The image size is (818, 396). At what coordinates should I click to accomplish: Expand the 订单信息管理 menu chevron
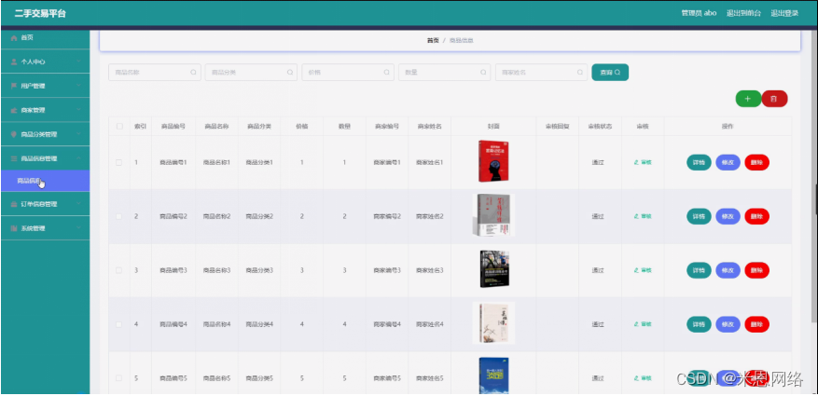pyautogui.click(x=78, y=204)
